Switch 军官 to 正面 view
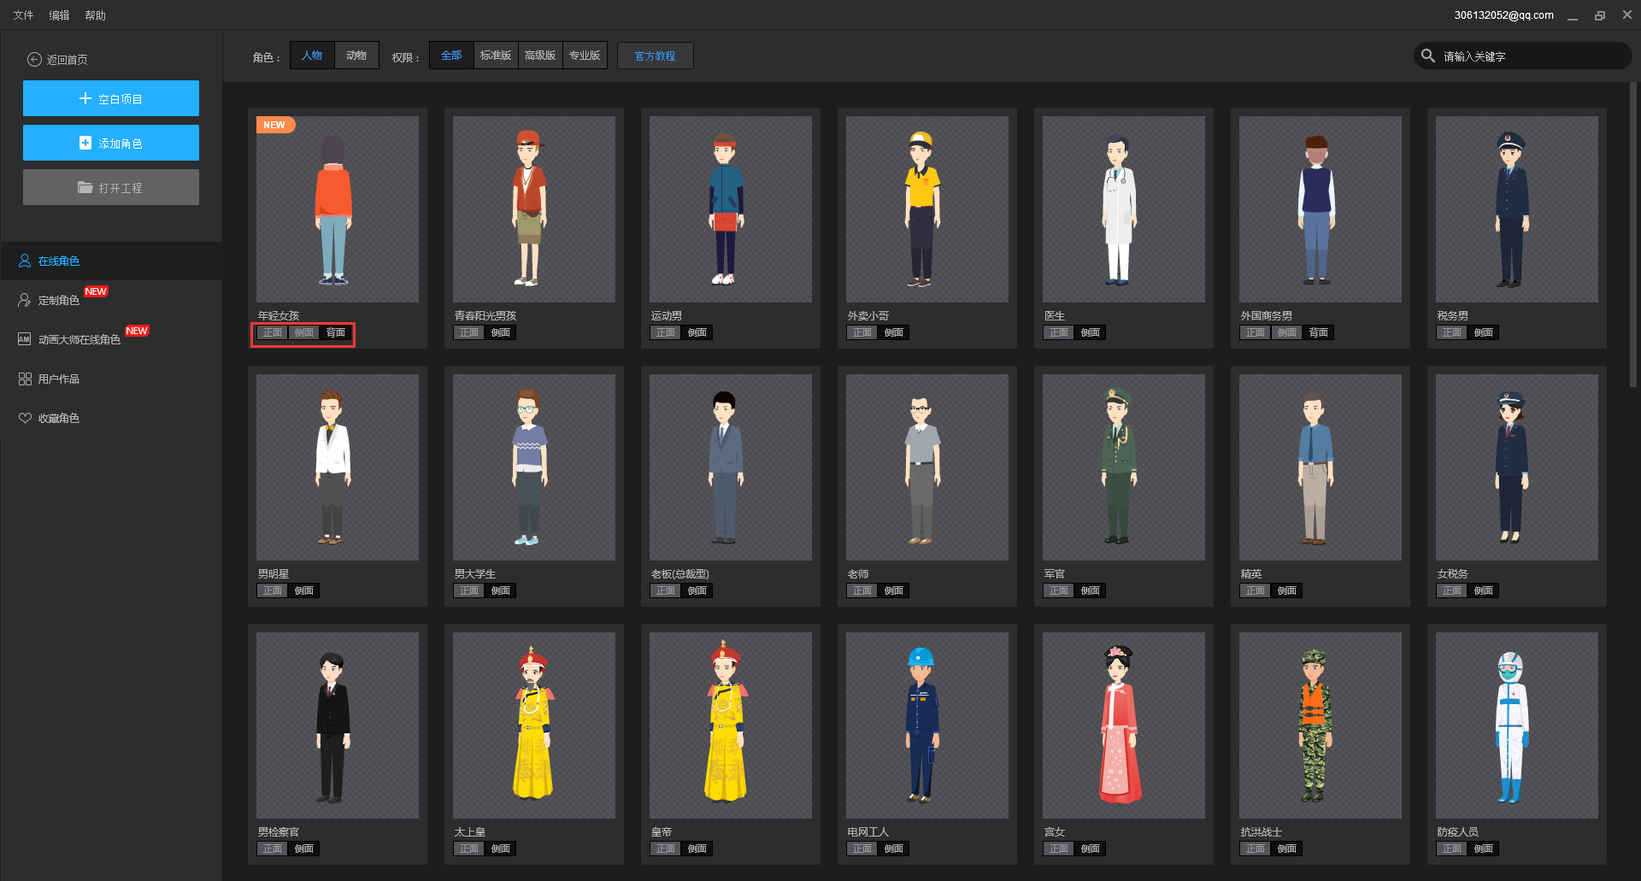The image size is (1641, 881). pos(1059,590)
